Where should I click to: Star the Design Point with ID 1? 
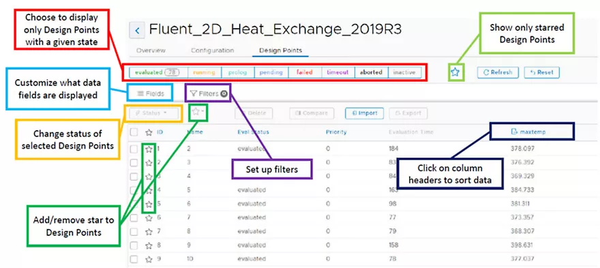[149, 149]
